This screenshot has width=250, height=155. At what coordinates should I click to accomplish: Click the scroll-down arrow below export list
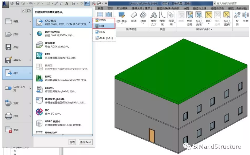click(63, 135)
